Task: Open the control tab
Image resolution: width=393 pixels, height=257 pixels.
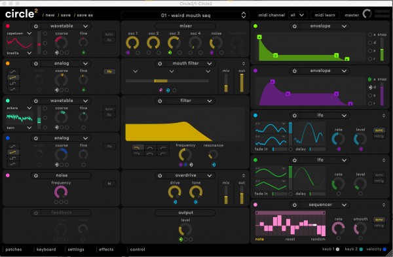Action: coord(138,250)
